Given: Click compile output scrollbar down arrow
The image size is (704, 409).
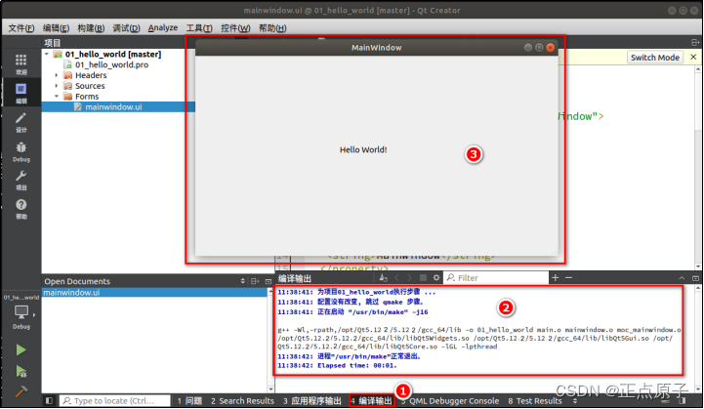Looking at the screenshot, I should pyautogui.click(x=698, y=389).
